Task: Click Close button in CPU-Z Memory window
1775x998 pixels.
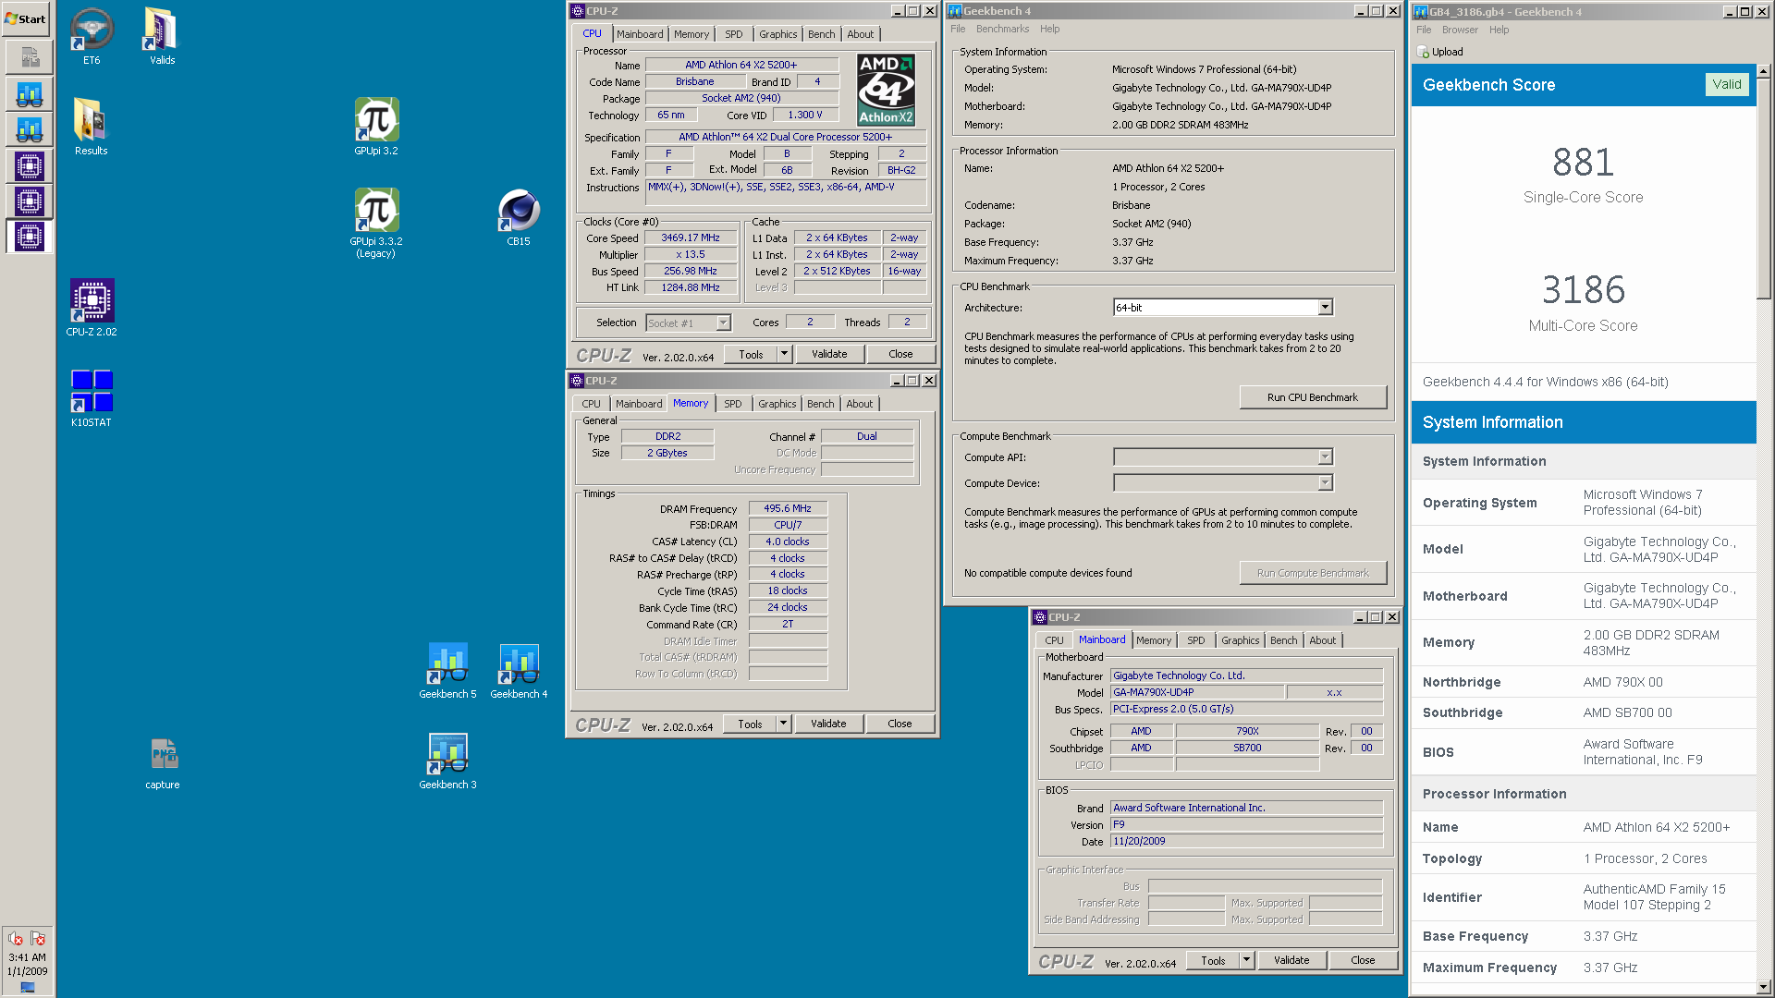Action: pos(900,724)
